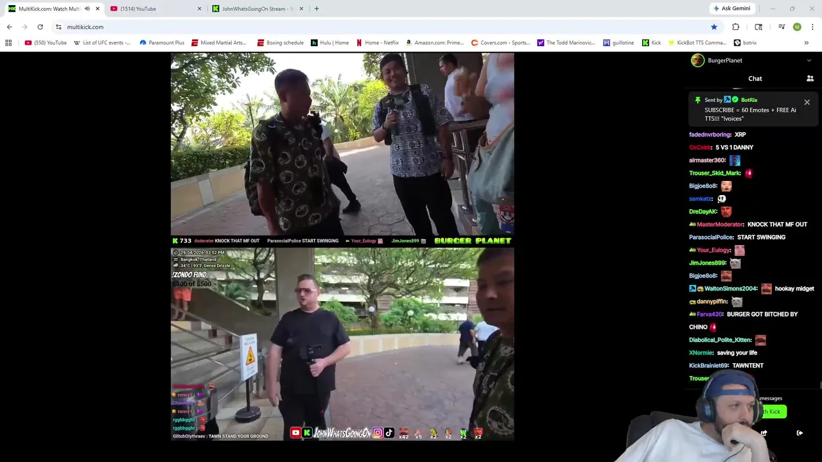Screen dimensions: 822x462
Task: Click the BotRix name in the pinned message
Action: (749, 100)
